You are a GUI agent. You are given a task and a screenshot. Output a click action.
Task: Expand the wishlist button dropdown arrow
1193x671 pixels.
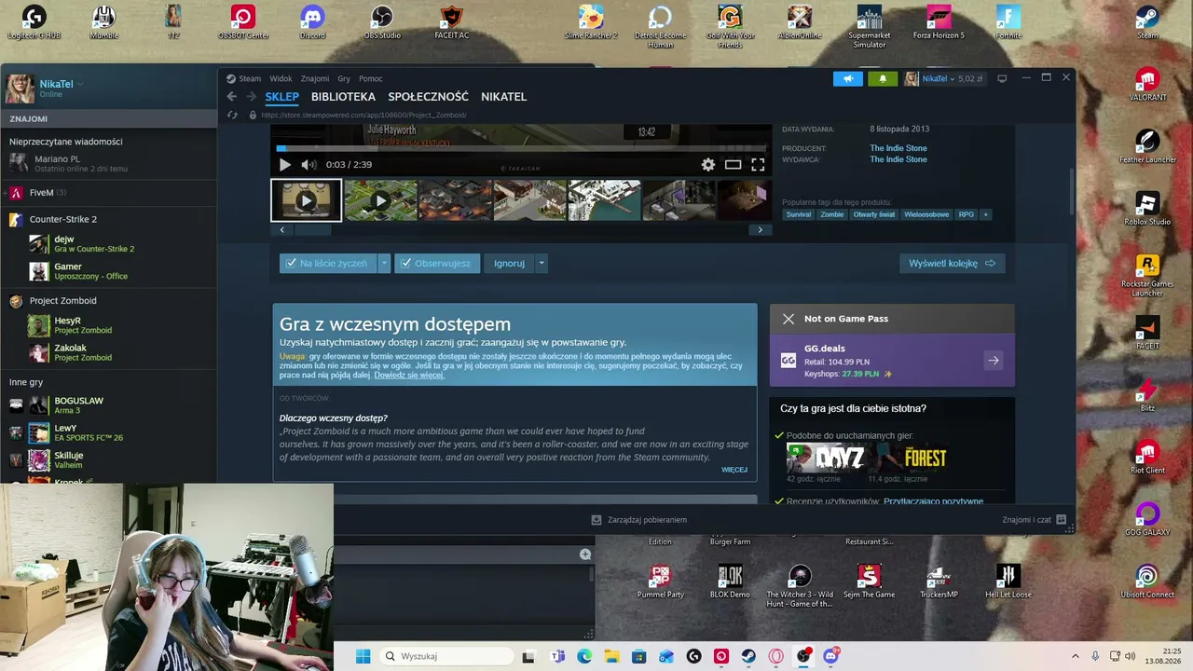384,264
